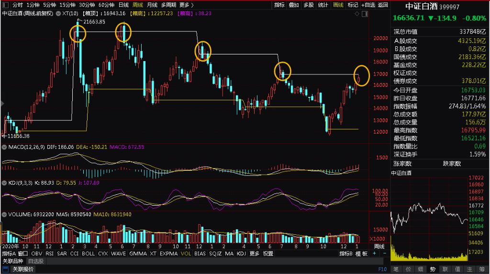Toggle the 叠加 overlay option
The image size is (490, 274).
coord(294,5)
